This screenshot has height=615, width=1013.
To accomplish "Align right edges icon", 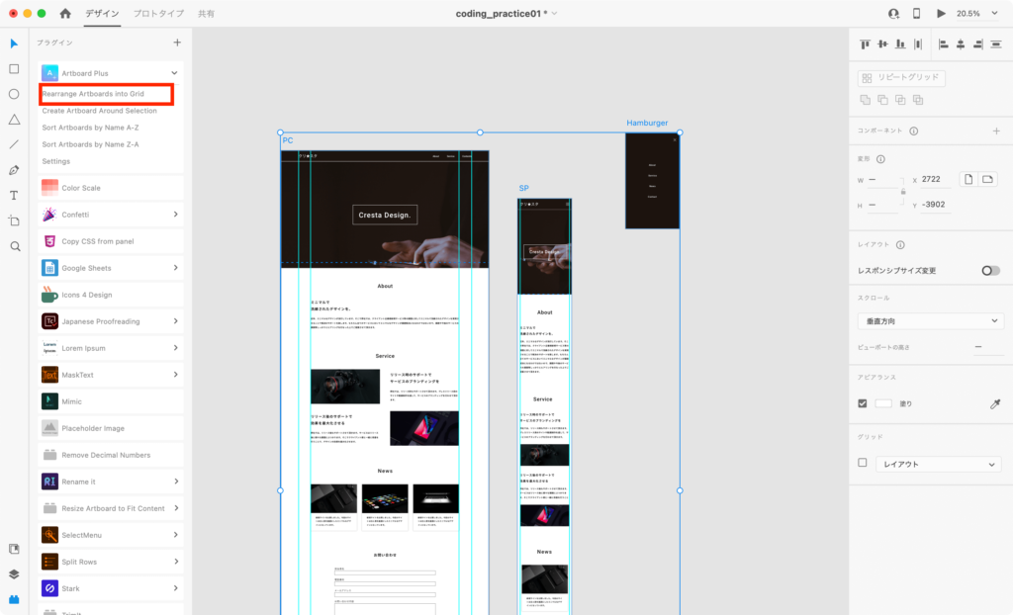I will click(978, 44).
